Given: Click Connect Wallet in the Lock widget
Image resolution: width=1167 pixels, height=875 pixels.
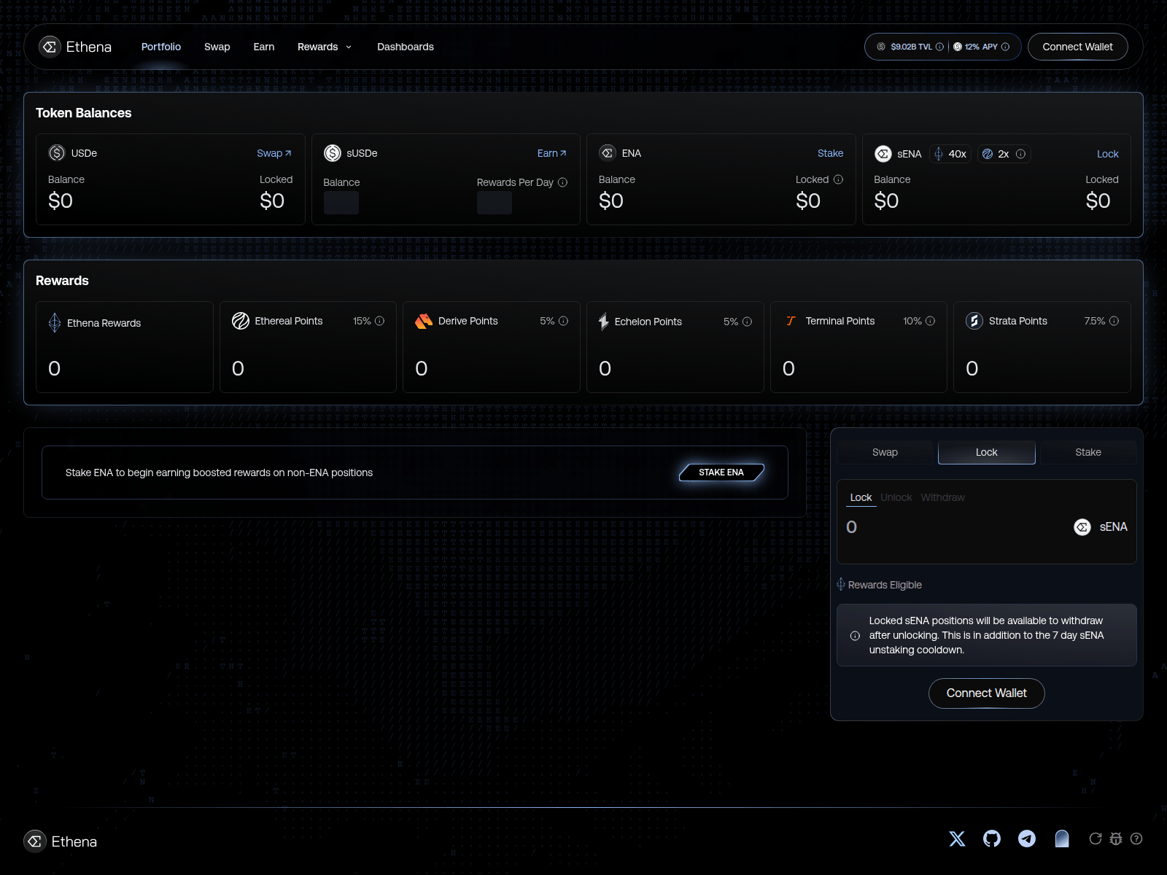Looking at the screenshot, I should point(987,693).
